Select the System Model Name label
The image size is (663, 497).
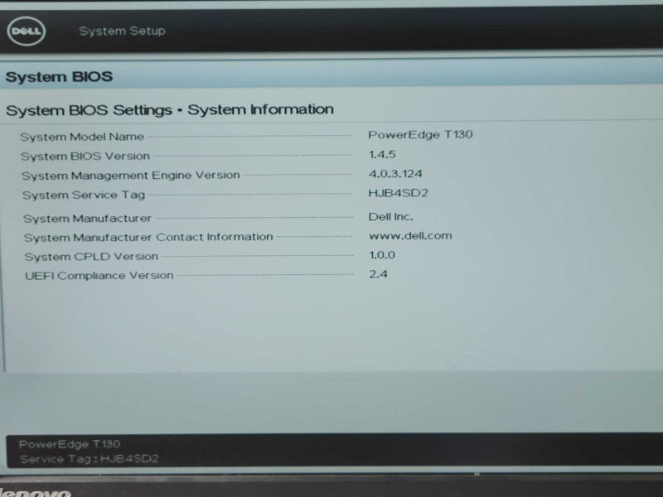pyautogui.click(x=82, y=137)
